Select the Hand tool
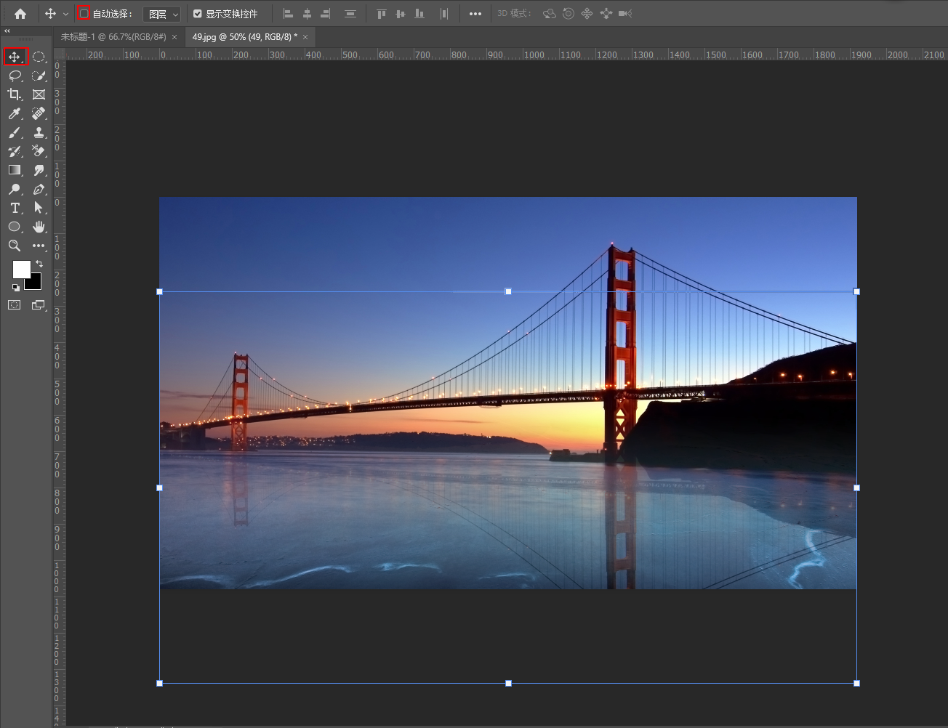The image size is (948, 728). point(39,227)
